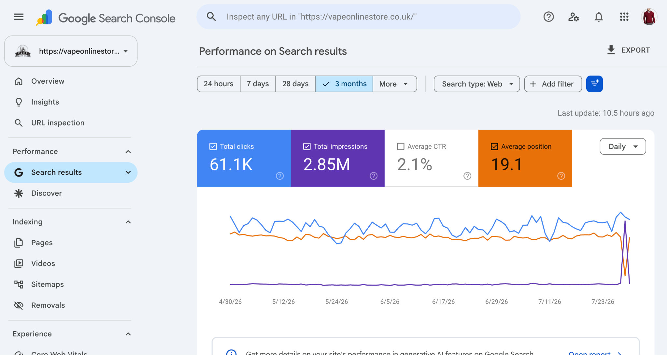Click the impressions spike near chart end
This screenshot has height=355, width=667.
[625, 221]
